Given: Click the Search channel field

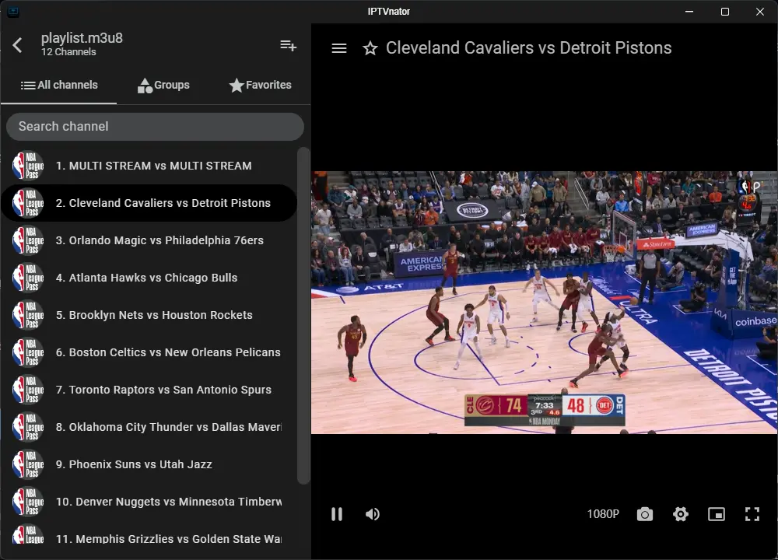Looking at the screenshot, I should click(x=155, y=127).
